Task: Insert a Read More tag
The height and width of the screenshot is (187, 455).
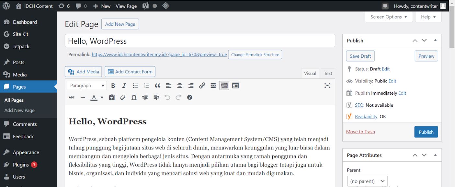Action: tap(213, 86)
